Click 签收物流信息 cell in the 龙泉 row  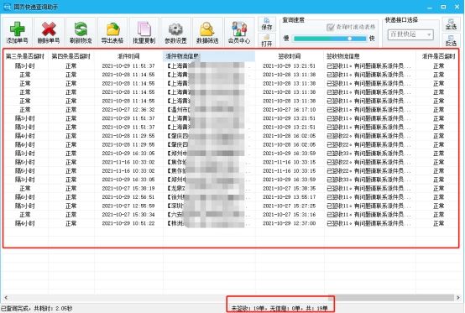point(369,188)
